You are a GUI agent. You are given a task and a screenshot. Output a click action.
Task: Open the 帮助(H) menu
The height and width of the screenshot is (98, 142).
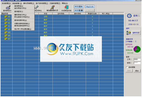(65, 3)
